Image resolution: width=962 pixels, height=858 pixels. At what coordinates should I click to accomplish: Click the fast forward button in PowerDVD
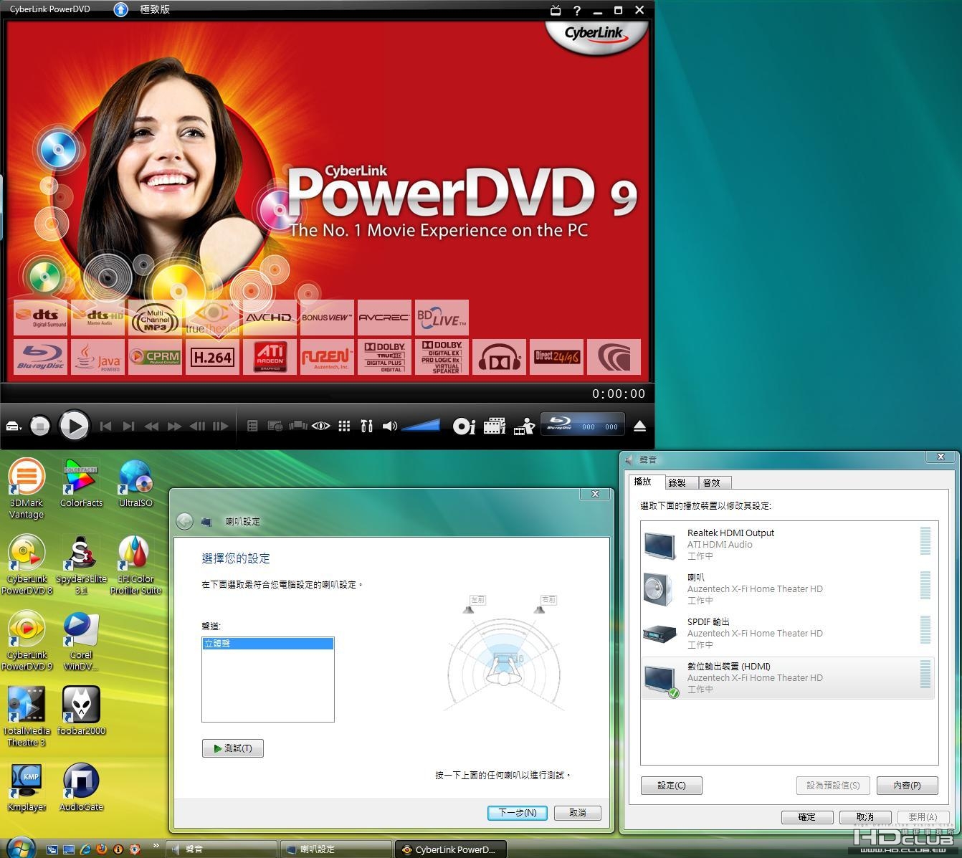click(174, 426)
